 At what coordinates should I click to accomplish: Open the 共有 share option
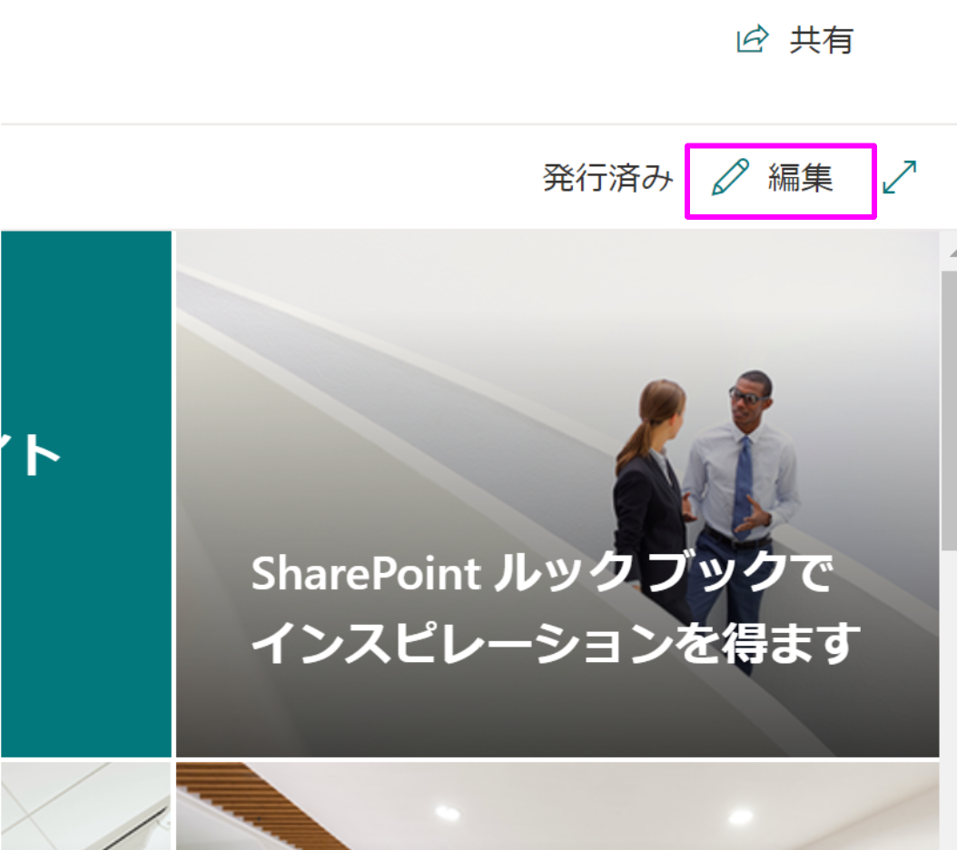coord(795,40)
